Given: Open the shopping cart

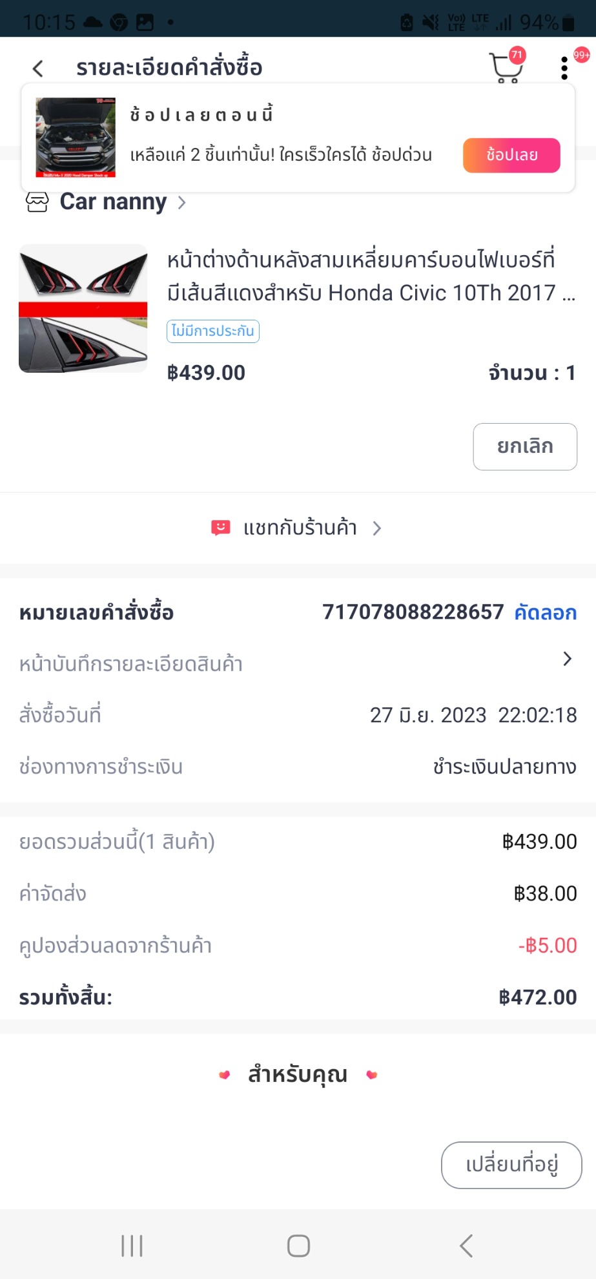Looking at the screenshot, I should point(506,67).
